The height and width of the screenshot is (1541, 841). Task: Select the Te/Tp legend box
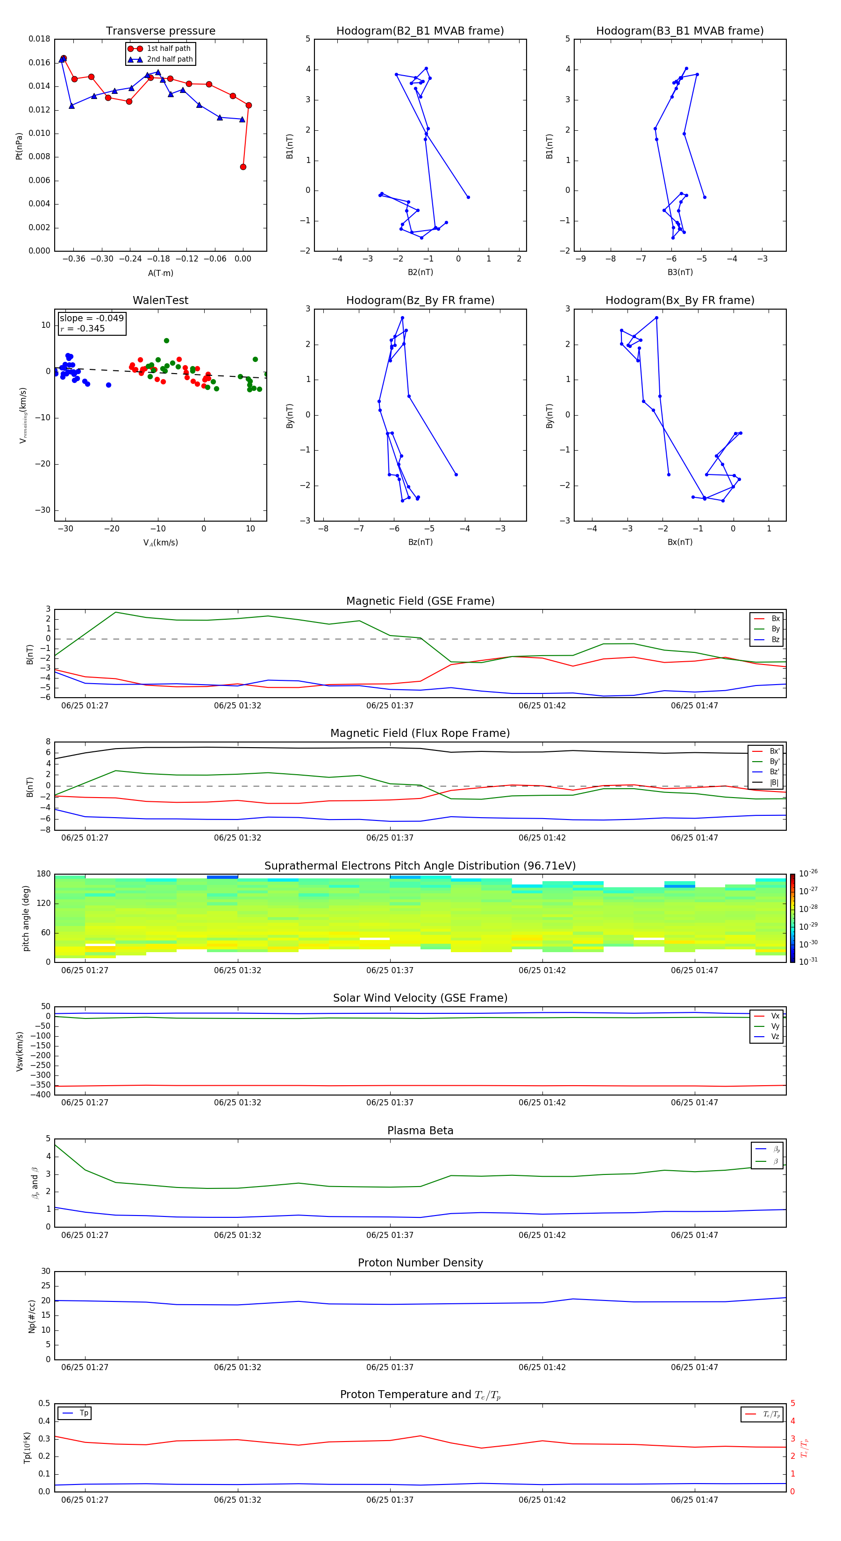click(762, 1414)
